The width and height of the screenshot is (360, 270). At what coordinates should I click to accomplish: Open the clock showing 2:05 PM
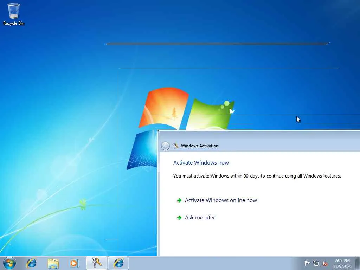pos(342,263)
